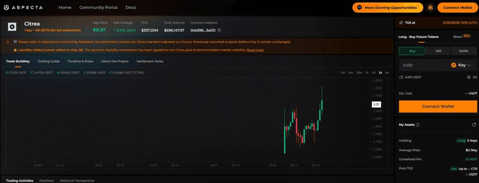Open the Trading Activities tab
The height and width of the screenshot is (183, 479).
(x=20, y=181)
